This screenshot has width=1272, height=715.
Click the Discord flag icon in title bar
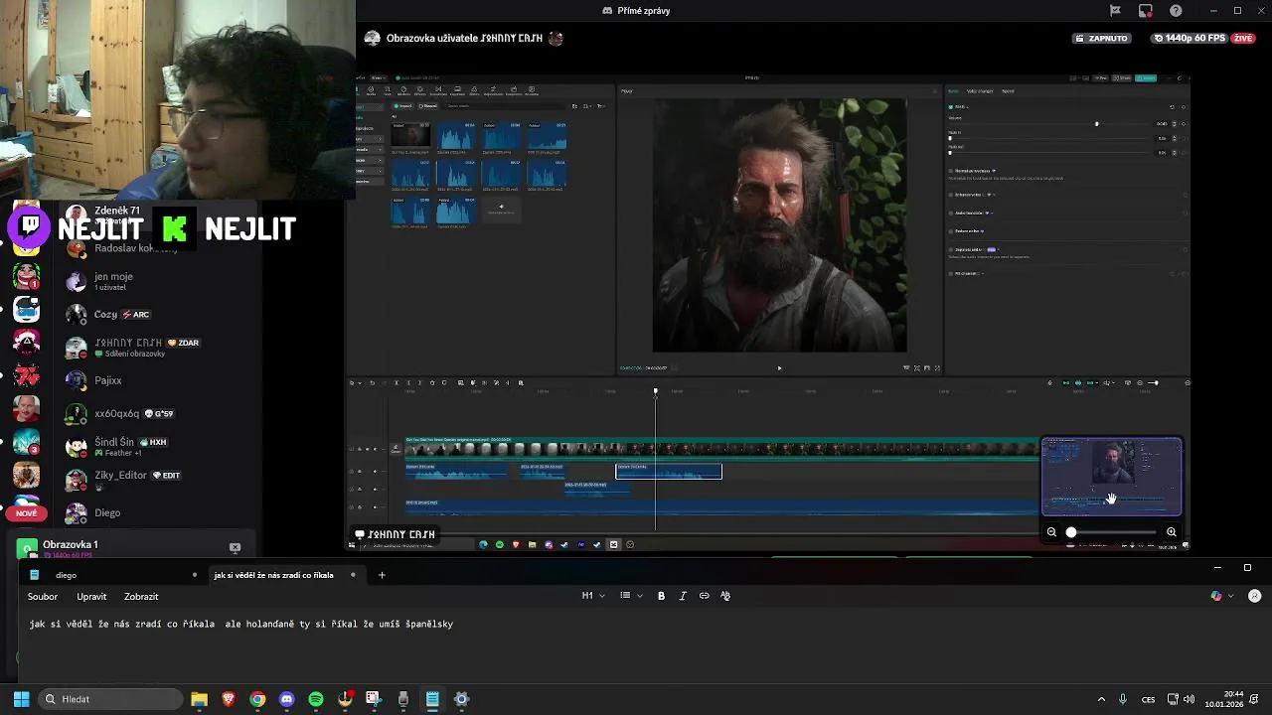(1115, 11)
